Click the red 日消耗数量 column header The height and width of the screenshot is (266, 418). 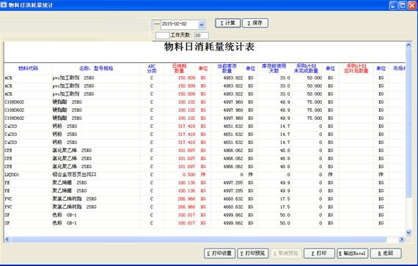[x=180, y=68]
